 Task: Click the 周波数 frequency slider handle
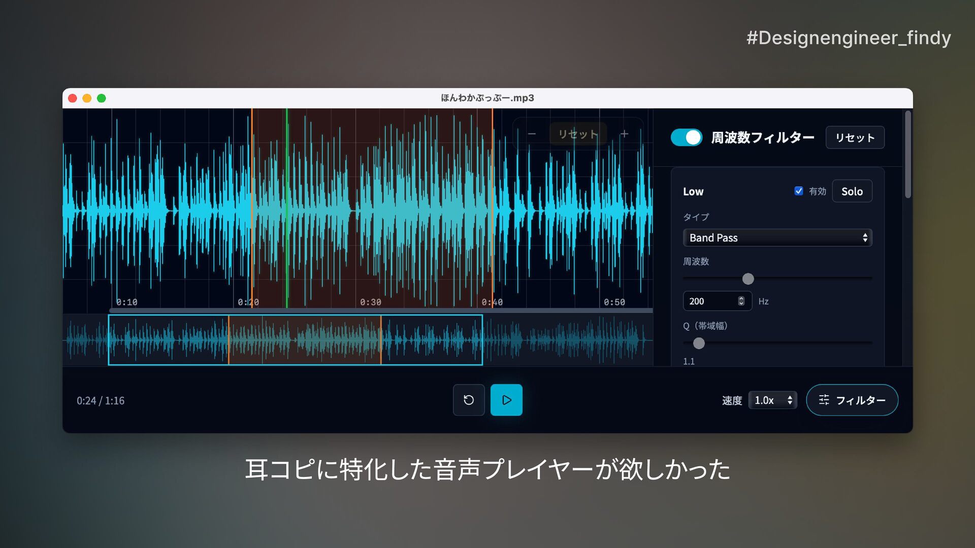coord(748,279)
